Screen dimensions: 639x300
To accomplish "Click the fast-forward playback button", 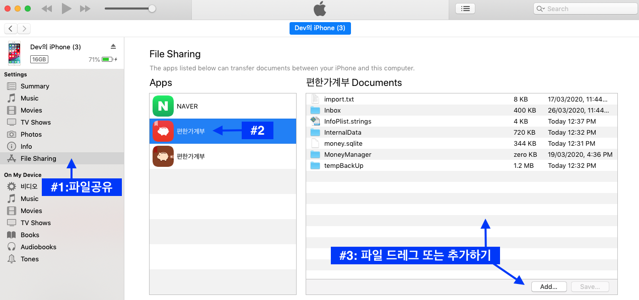I will point(85,9).
